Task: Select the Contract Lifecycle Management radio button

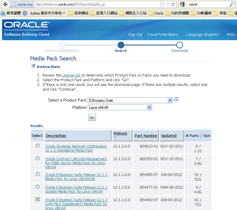Action: 37,159
